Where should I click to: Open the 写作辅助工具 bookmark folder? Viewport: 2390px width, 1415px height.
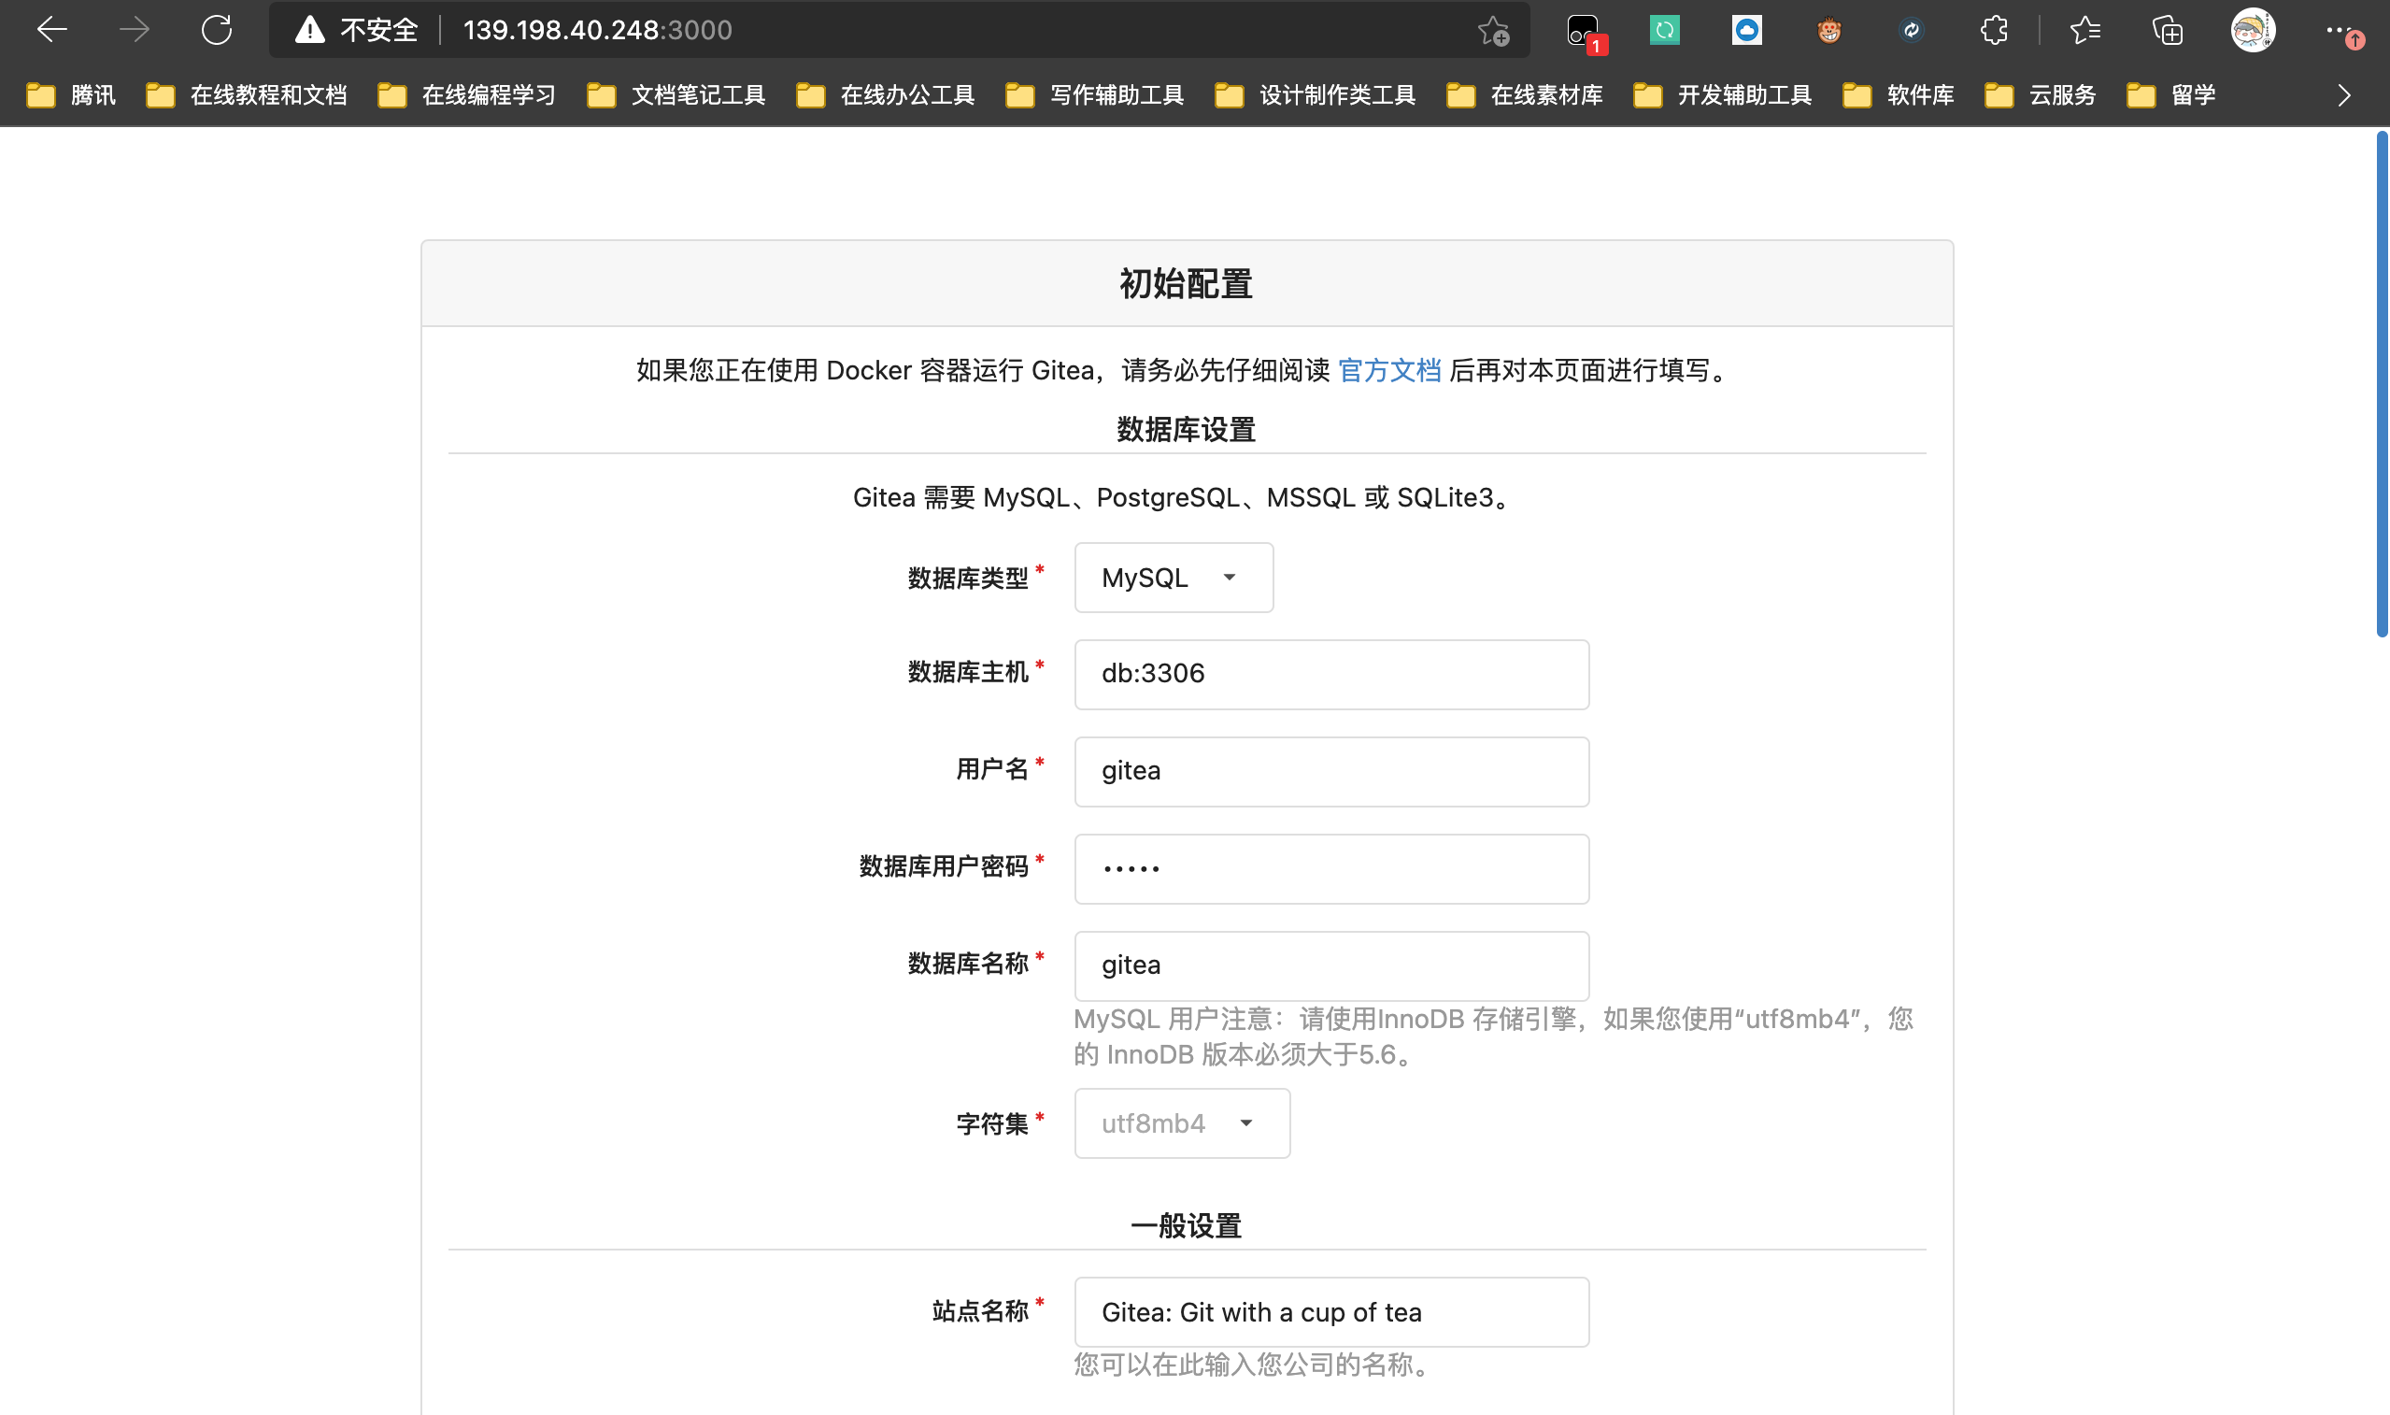[1095, 95]
